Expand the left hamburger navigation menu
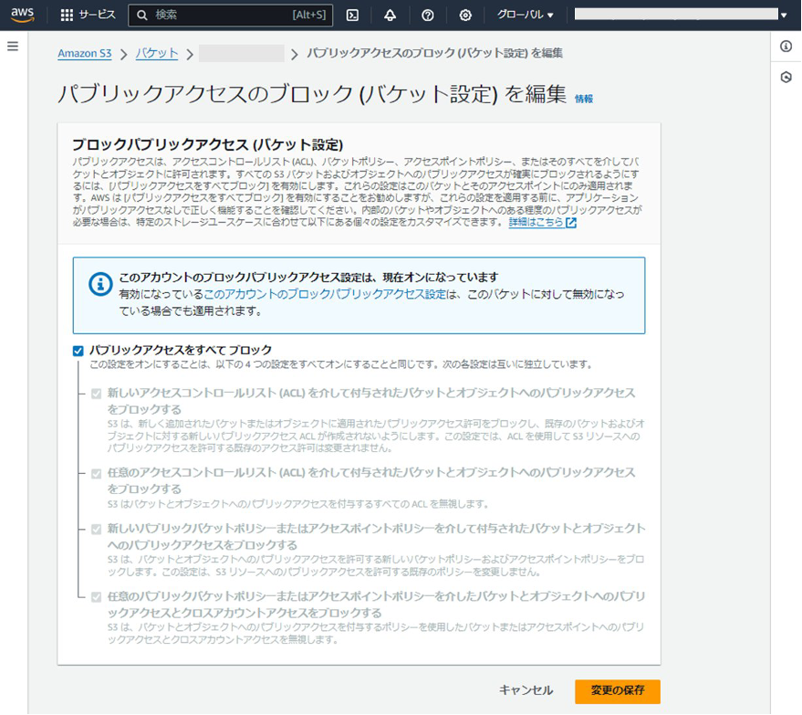802x715 pixels. click(x=13, y=47)
